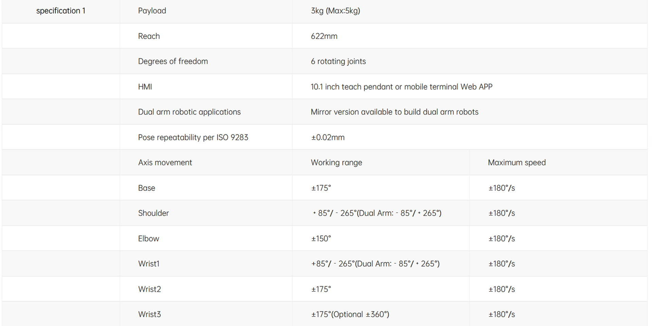Select the "3kg (Max:5kg)" value
The height and width of the screenshot is (326, 652).
(335, 11)
